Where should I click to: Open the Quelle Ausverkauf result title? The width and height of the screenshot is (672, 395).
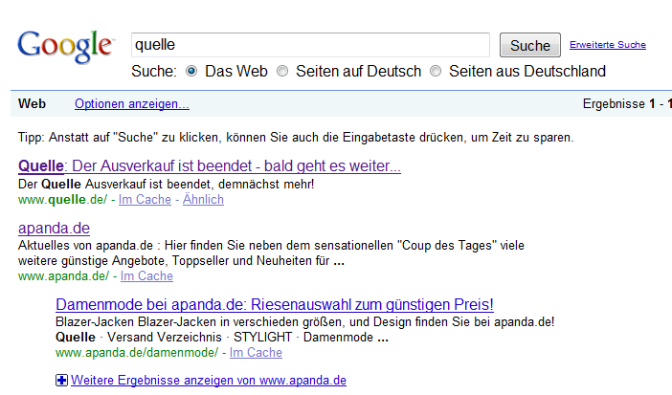tap(209, 166)
